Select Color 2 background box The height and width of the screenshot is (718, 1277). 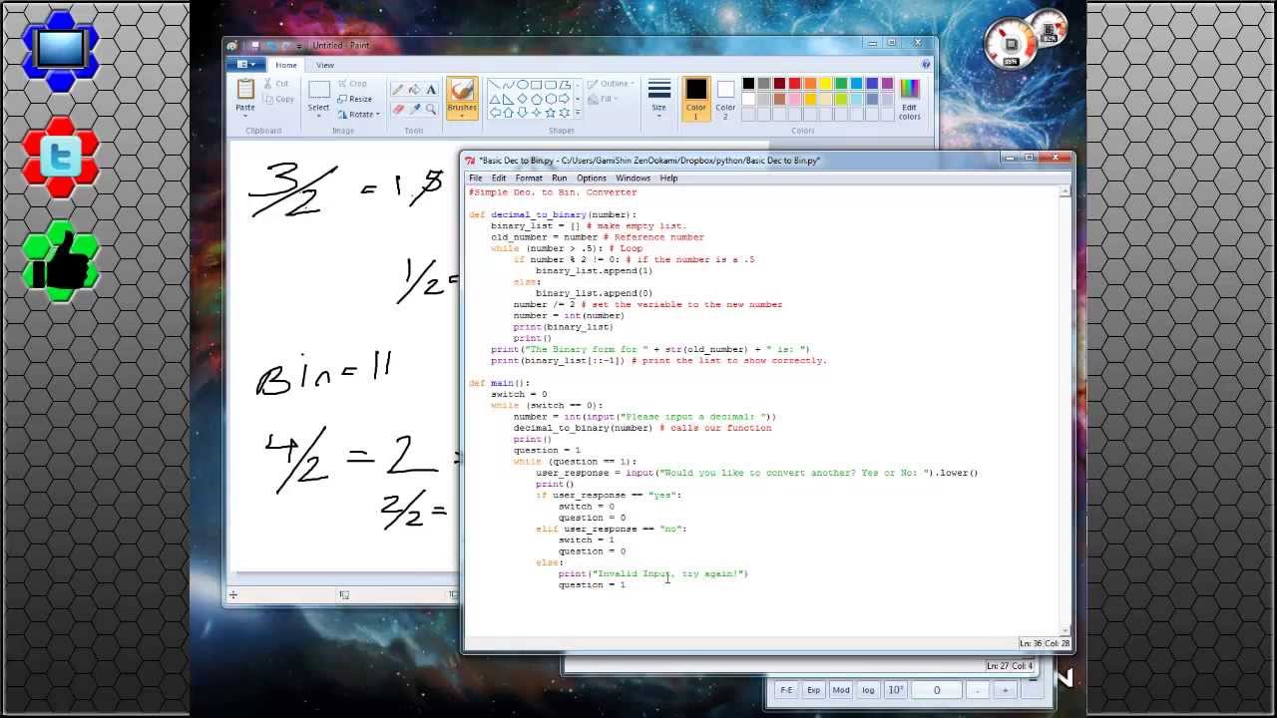(x=726, y=100)
